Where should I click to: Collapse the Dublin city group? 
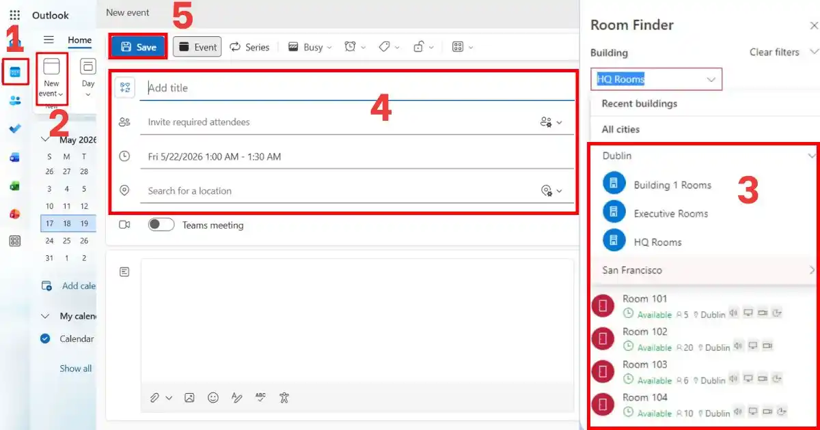click(x=812, y=156)
